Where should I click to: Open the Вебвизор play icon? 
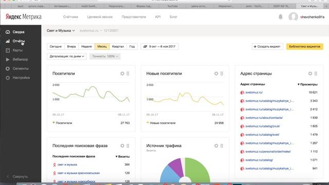[8, 60]
